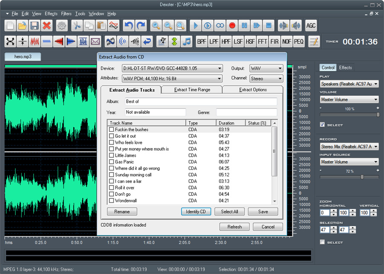Click the Cut scissors icon
This screenshot has width=384, height=274.
coord(77,26)
